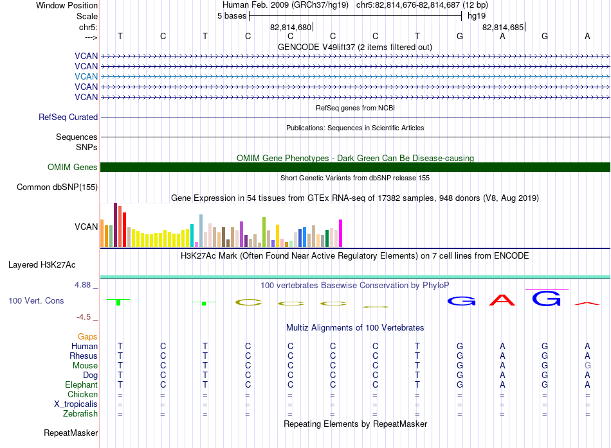Click the Zebrafish species label
The image size is (611, 448).
click(80, 414)
